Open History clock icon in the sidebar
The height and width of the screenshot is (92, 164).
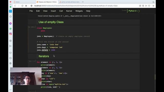[x=11, y=58]
